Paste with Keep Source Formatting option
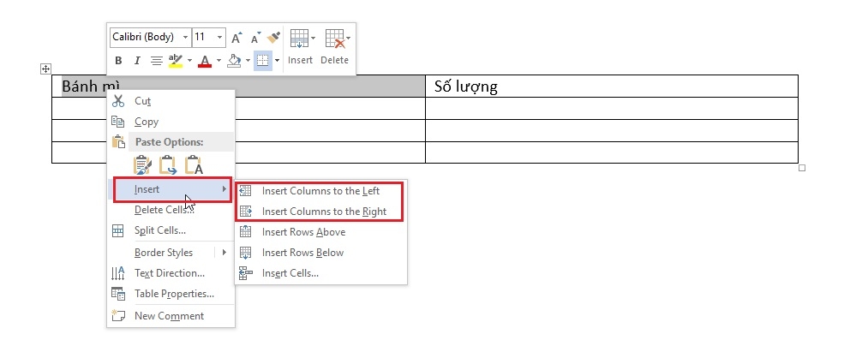Image resolution: width=862 pixels, height=352 pixels. pyautogui.click(x=143, y=165)
